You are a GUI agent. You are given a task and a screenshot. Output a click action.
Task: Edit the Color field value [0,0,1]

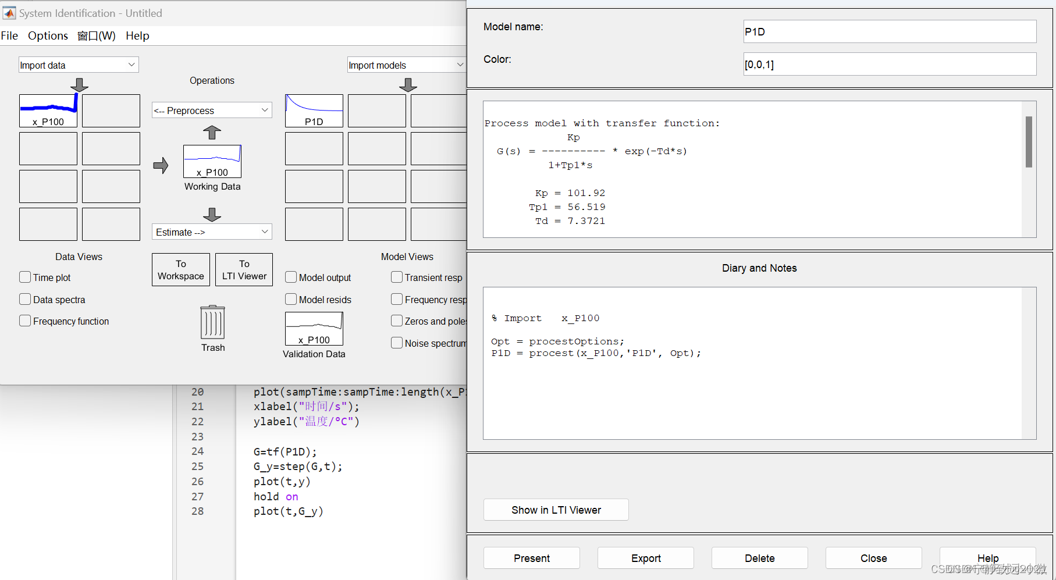point(890,64)
